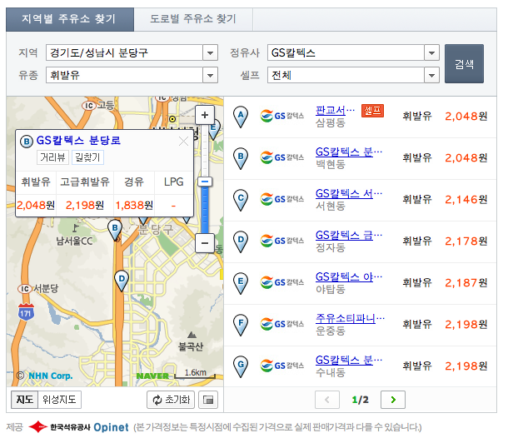Image resolution: width=513 pixels, height=443 pixels.
Task: Click 2,146원 price in 서현동 row
Action: [x=466, y=199]
